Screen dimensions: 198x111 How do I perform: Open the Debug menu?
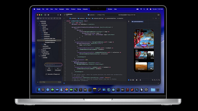[79, 9]
